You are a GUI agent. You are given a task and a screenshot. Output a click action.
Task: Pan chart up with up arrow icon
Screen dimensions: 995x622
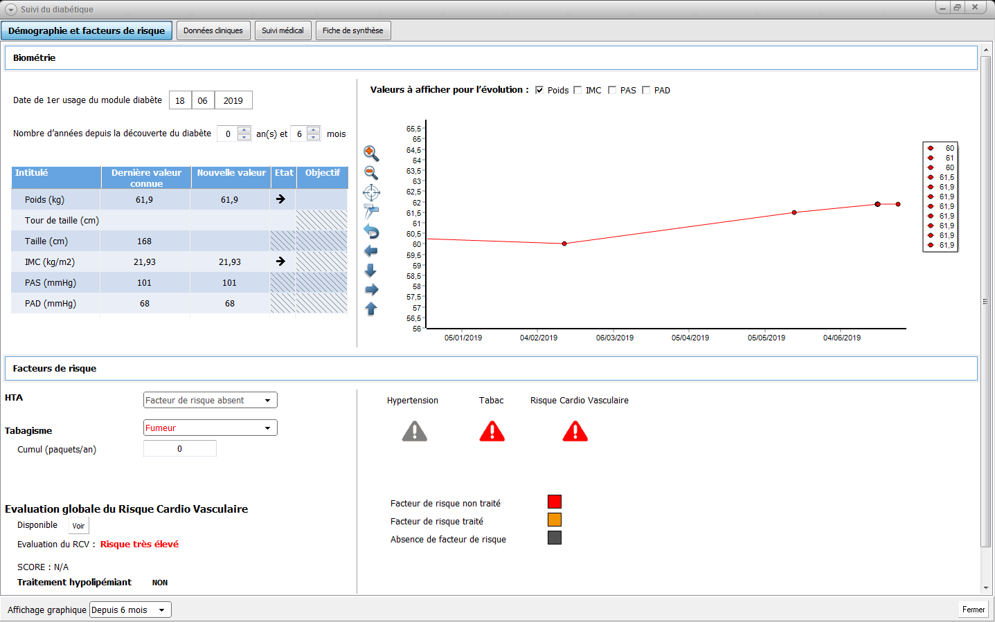click(x=371, y=309)
